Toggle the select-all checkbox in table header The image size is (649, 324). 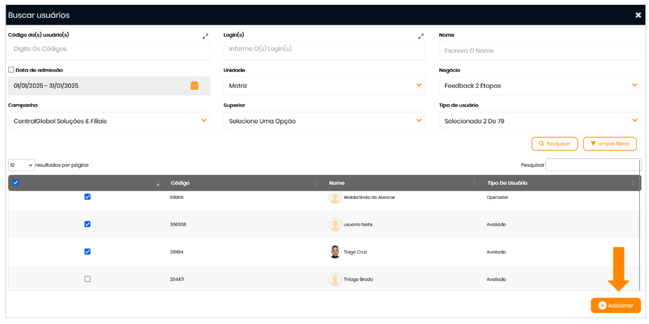16,182
